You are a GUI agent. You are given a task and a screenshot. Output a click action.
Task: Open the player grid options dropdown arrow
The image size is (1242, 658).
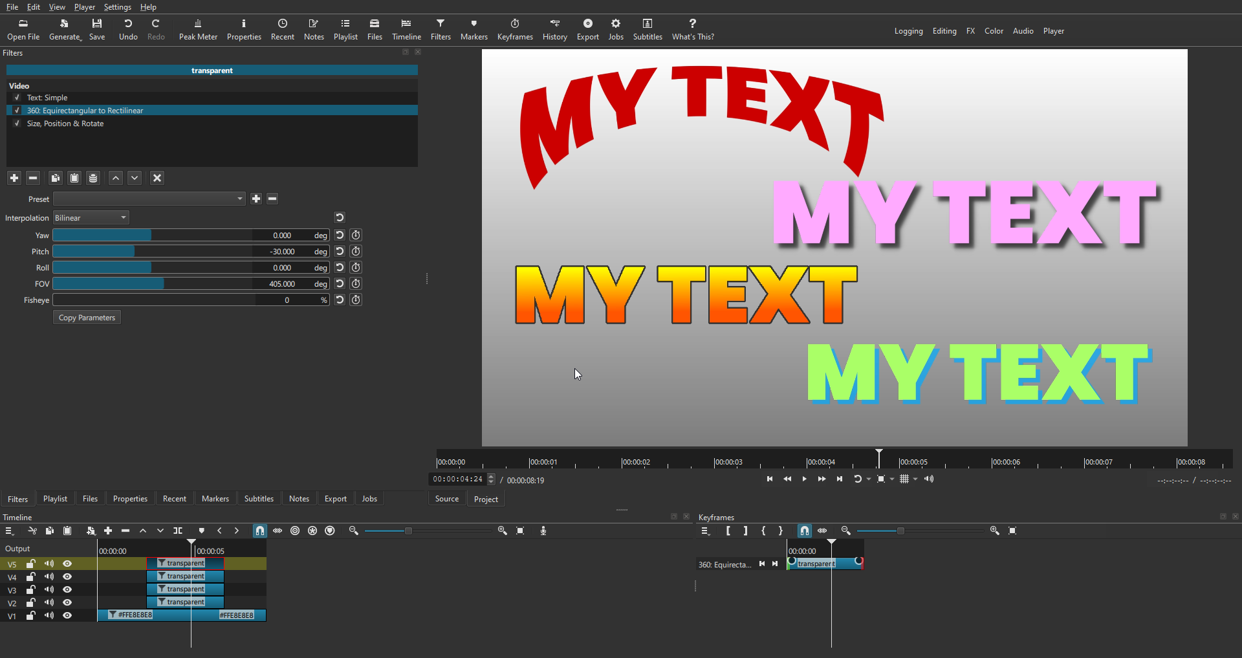915,479
